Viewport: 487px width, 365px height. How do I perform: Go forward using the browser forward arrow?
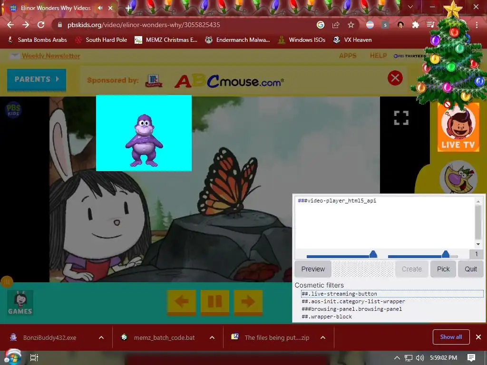click(x=26, y=25)
